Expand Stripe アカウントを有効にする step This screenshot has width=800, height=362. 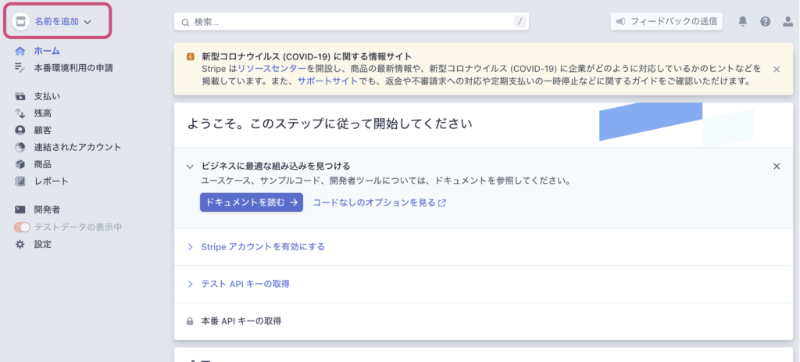pyautogui.click(x=190, y=247)
